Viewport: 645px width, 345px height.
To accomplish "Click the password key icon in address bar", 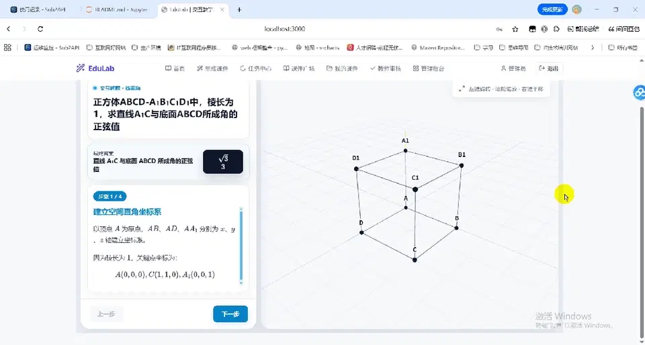I will pos(499,29).
